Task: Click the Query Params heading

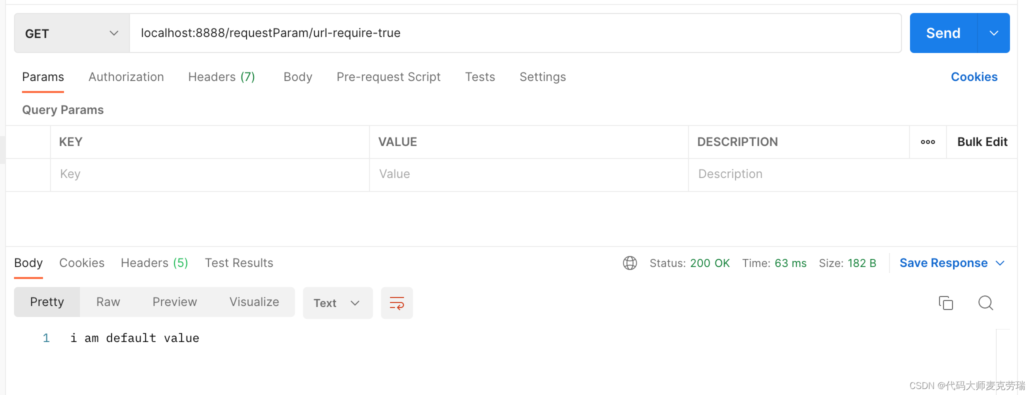Action: pyautogui.click(x=63, y=110)
